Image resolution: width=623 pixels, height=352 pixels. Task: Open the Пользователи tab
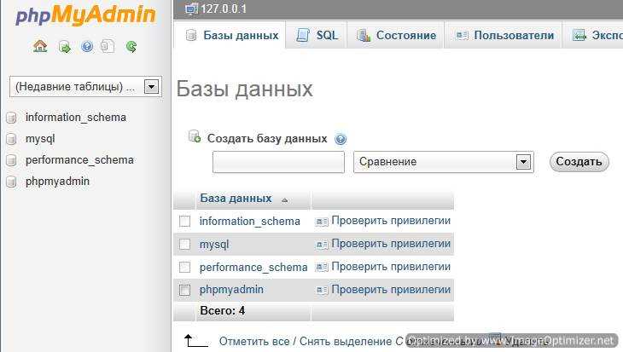pyautogui.click(x=503, y=35)
